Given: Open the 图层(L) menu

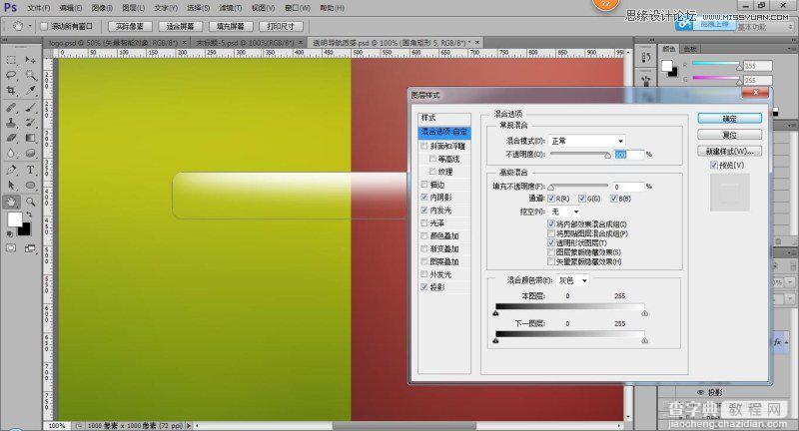Looking at the screenshot, I should [x=134, y=8].
